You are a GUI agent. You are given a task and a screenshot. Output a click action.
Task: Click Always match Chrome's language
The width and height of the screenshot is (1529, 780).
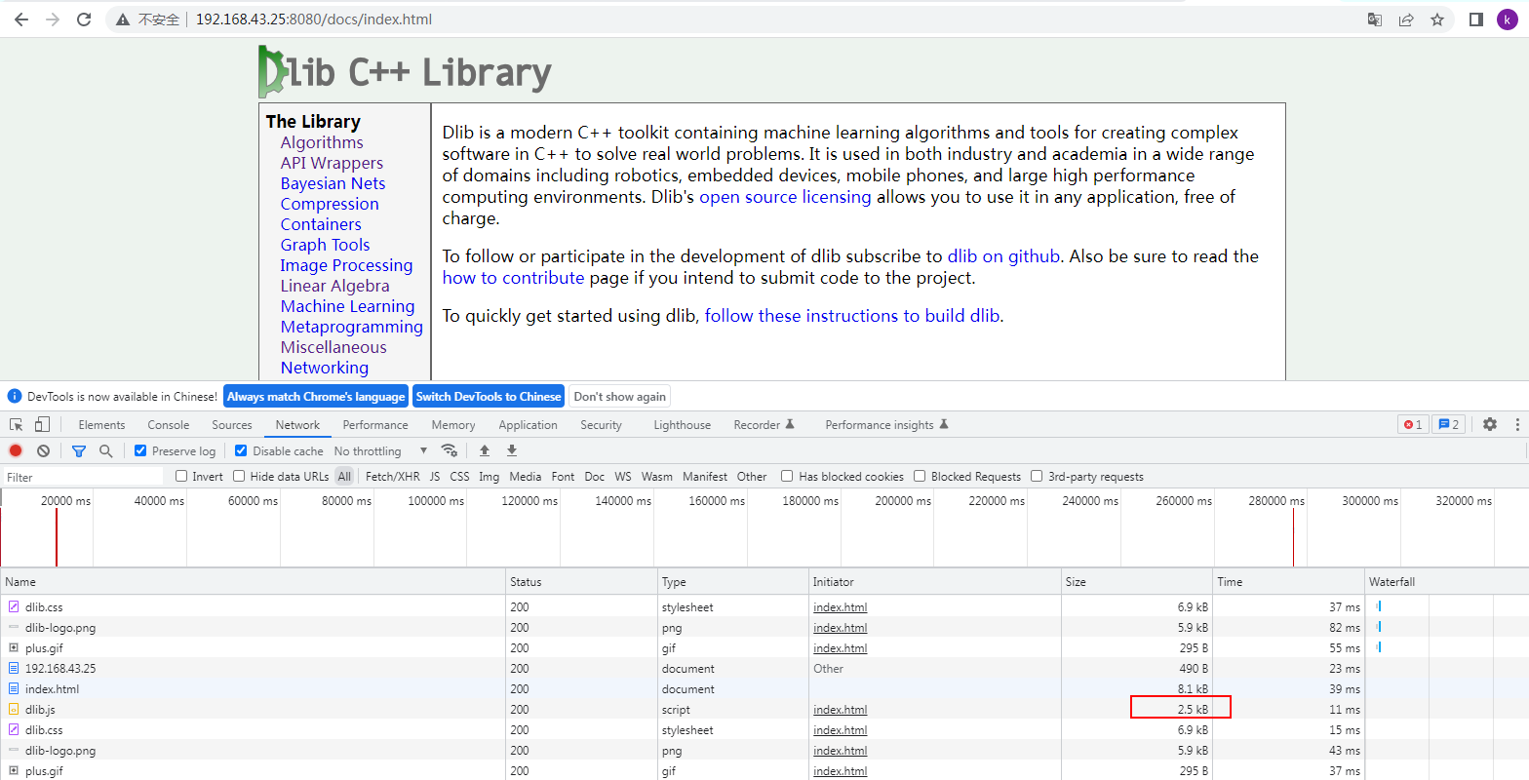coord(316,397)
